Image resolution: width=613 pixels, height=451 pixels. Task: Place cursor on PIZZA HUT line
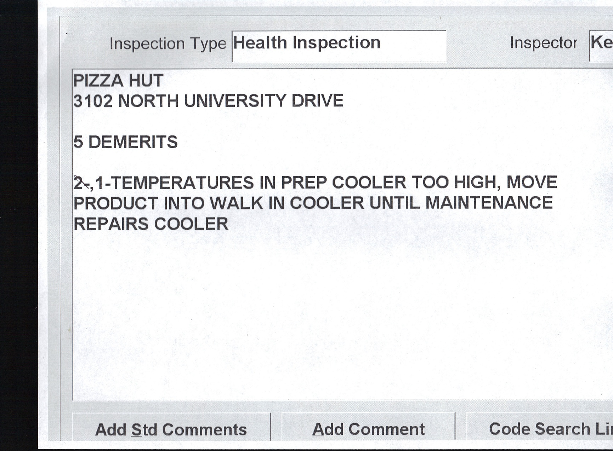click(118, 81)
